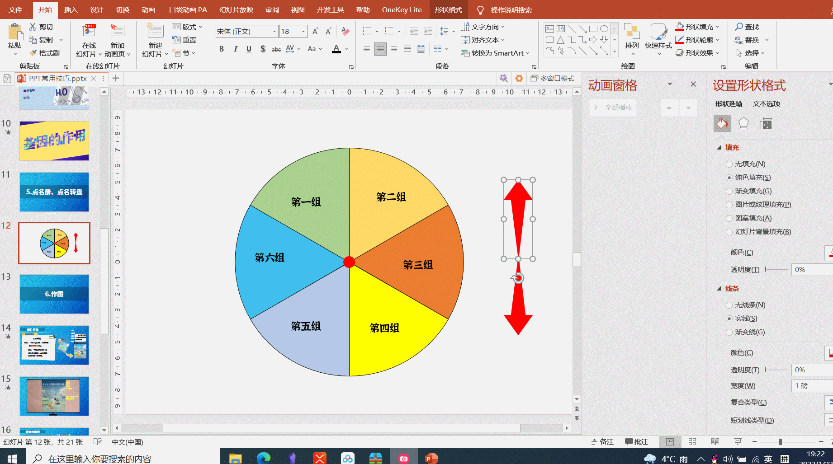Click line width input field
This screenshot has height=464, width=833.
coord(812,386)
